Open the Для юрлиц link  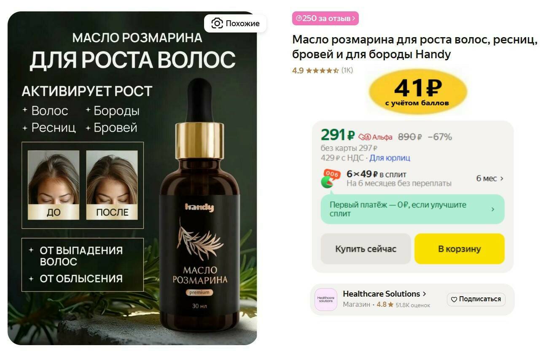(390, 158)
